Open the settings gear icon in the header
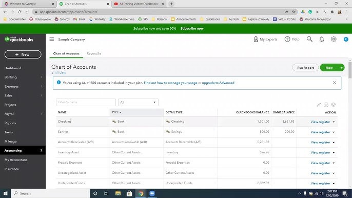The width and height of the screenshot is (352, 198). (334, 39)
